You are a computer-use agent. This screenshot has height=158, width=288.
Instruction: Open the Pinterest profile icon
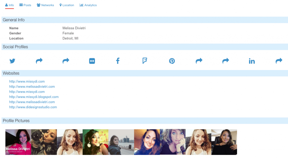click(172, 61)
